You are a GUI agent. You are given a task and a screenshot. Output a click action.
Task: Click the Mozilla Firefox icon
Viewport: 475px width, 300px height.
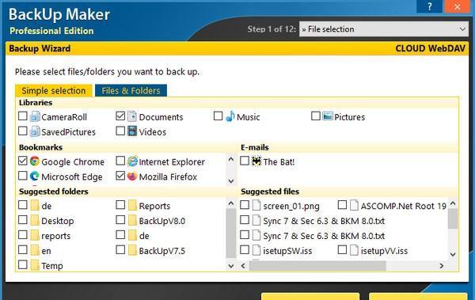coord(132,176)
